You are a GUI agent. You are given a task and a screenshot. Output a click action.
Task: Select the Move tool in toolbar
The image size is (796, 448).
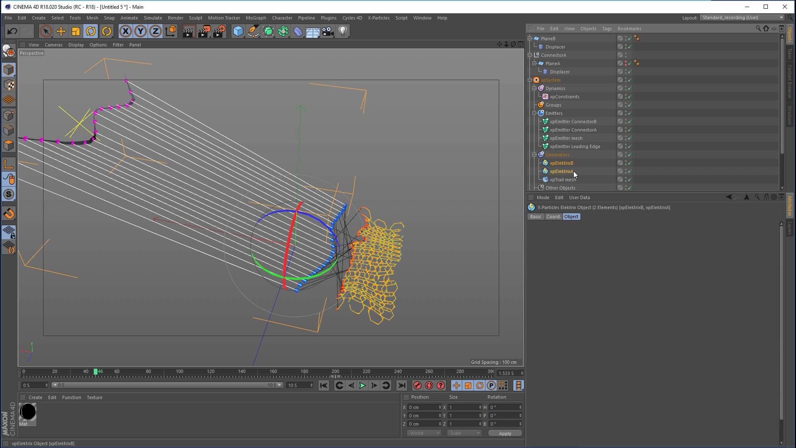[61, 31]
